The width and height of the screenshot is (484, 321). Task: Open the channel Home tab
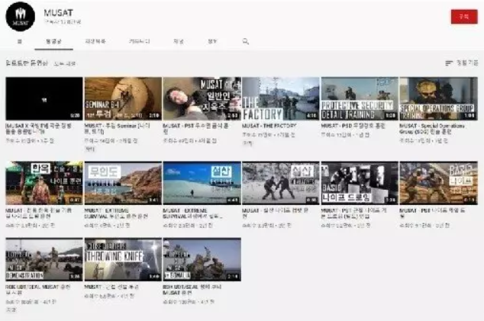point(20,41)
